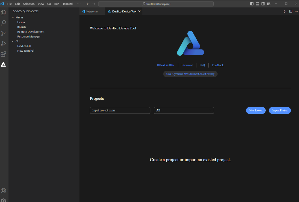Open the Search view icon
299x202 pixels.
(x=4, y=23)
